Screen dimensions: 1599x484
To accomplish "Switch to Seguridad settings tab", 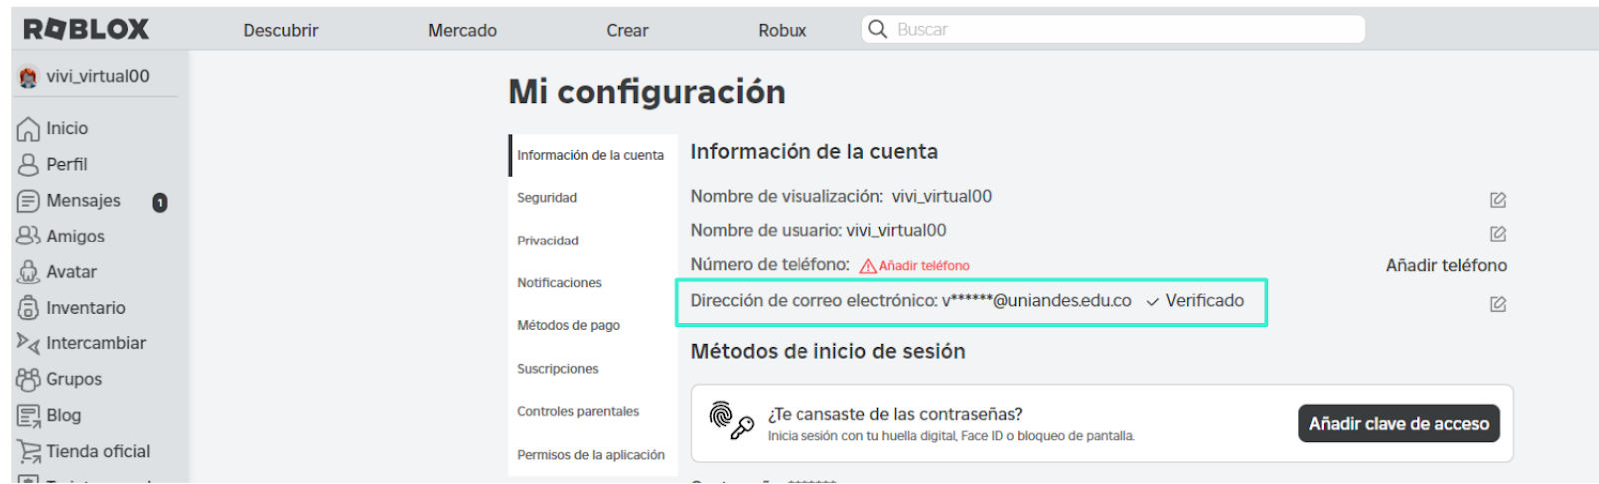I will click(547, 198).
